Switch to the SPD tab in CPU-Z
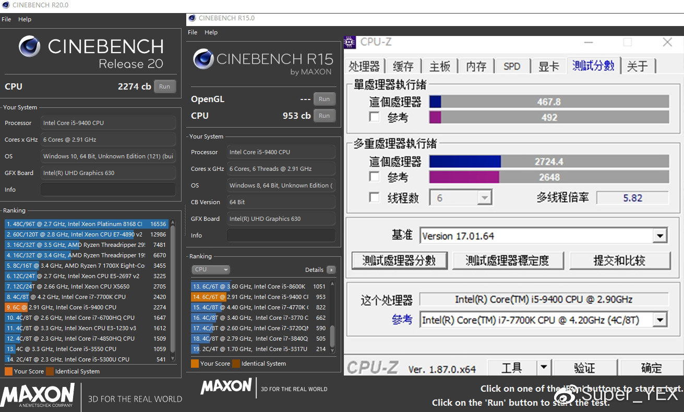Viewport: 684px width, 412px height. (x=512, y=66)
